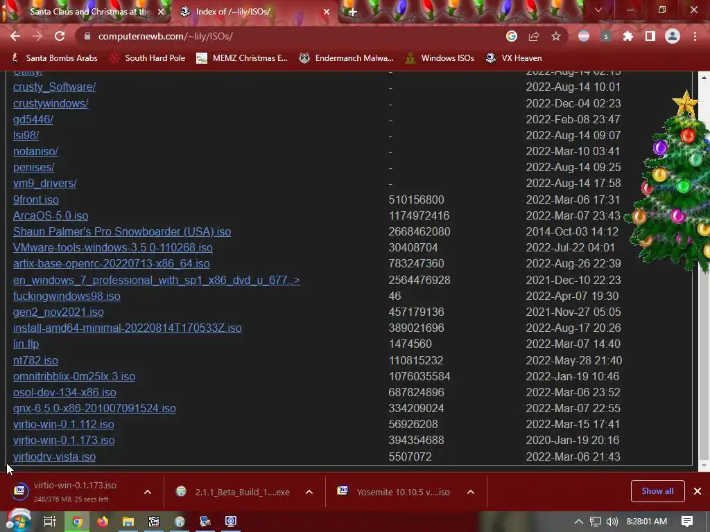Expand options for virtio-win-0.1.173.iso download

click(148, 492)
